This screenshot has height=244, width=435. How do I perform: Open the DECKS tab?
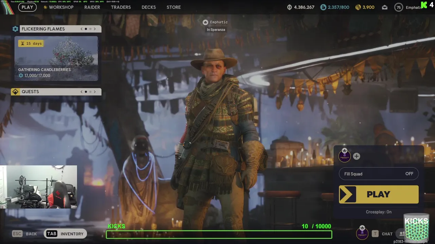point(149,7)
